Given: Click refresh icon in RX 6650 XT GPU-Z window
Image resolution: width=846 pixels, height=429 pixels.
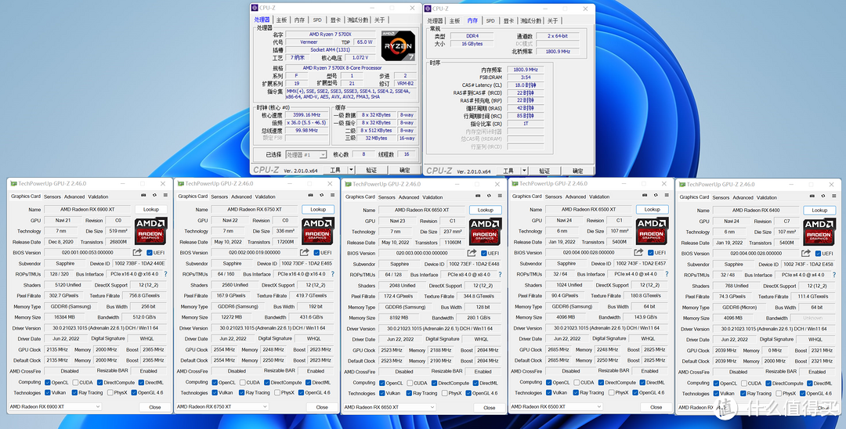Looking at the screenshot, I should coord(489,196).
